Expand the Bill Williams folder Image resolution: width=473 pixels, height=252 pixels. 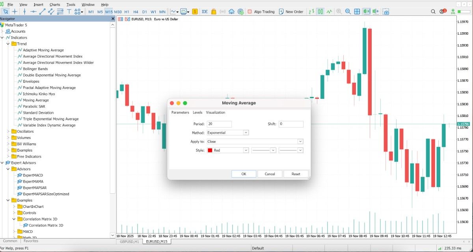8,144
